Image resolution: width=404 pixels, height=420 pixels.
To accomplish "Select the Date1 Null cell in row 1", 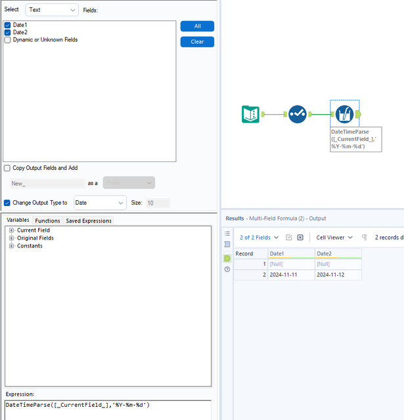I will pyautogui.click(x=292, y=264).
